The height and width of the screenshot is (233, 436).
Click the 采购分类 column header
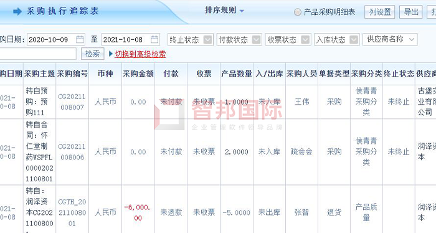tap(366, 74)
